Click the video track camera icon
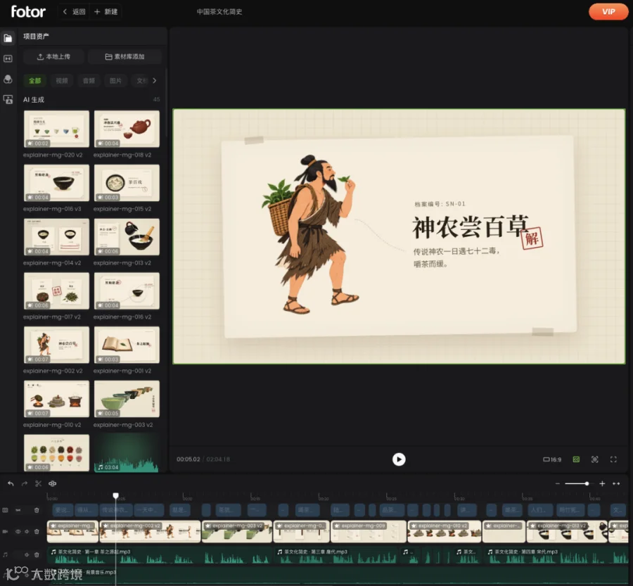The height and width of the screenshot is (586, 633). pyautogui.click(x=5, y=531)
